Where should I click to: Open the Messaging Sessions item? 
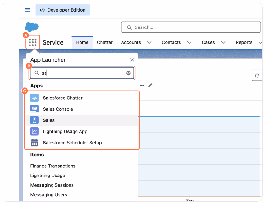52,185
